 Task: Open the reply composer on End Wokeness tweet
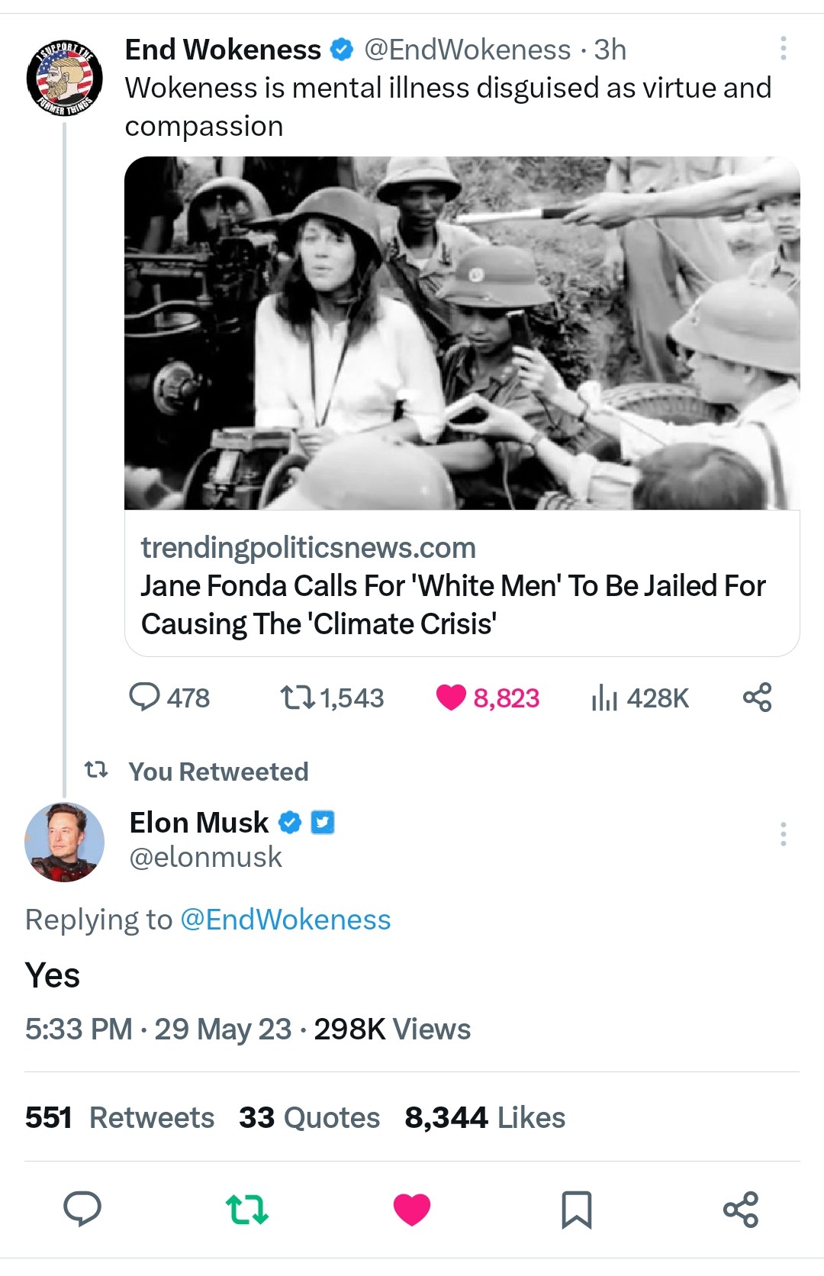pos(147,698)
